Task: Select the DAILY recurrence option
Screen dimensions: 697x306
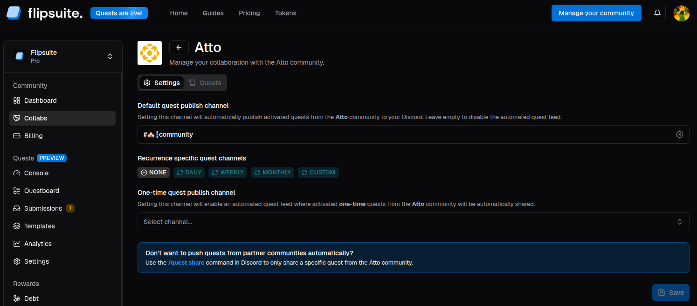Action: point(189,173)
